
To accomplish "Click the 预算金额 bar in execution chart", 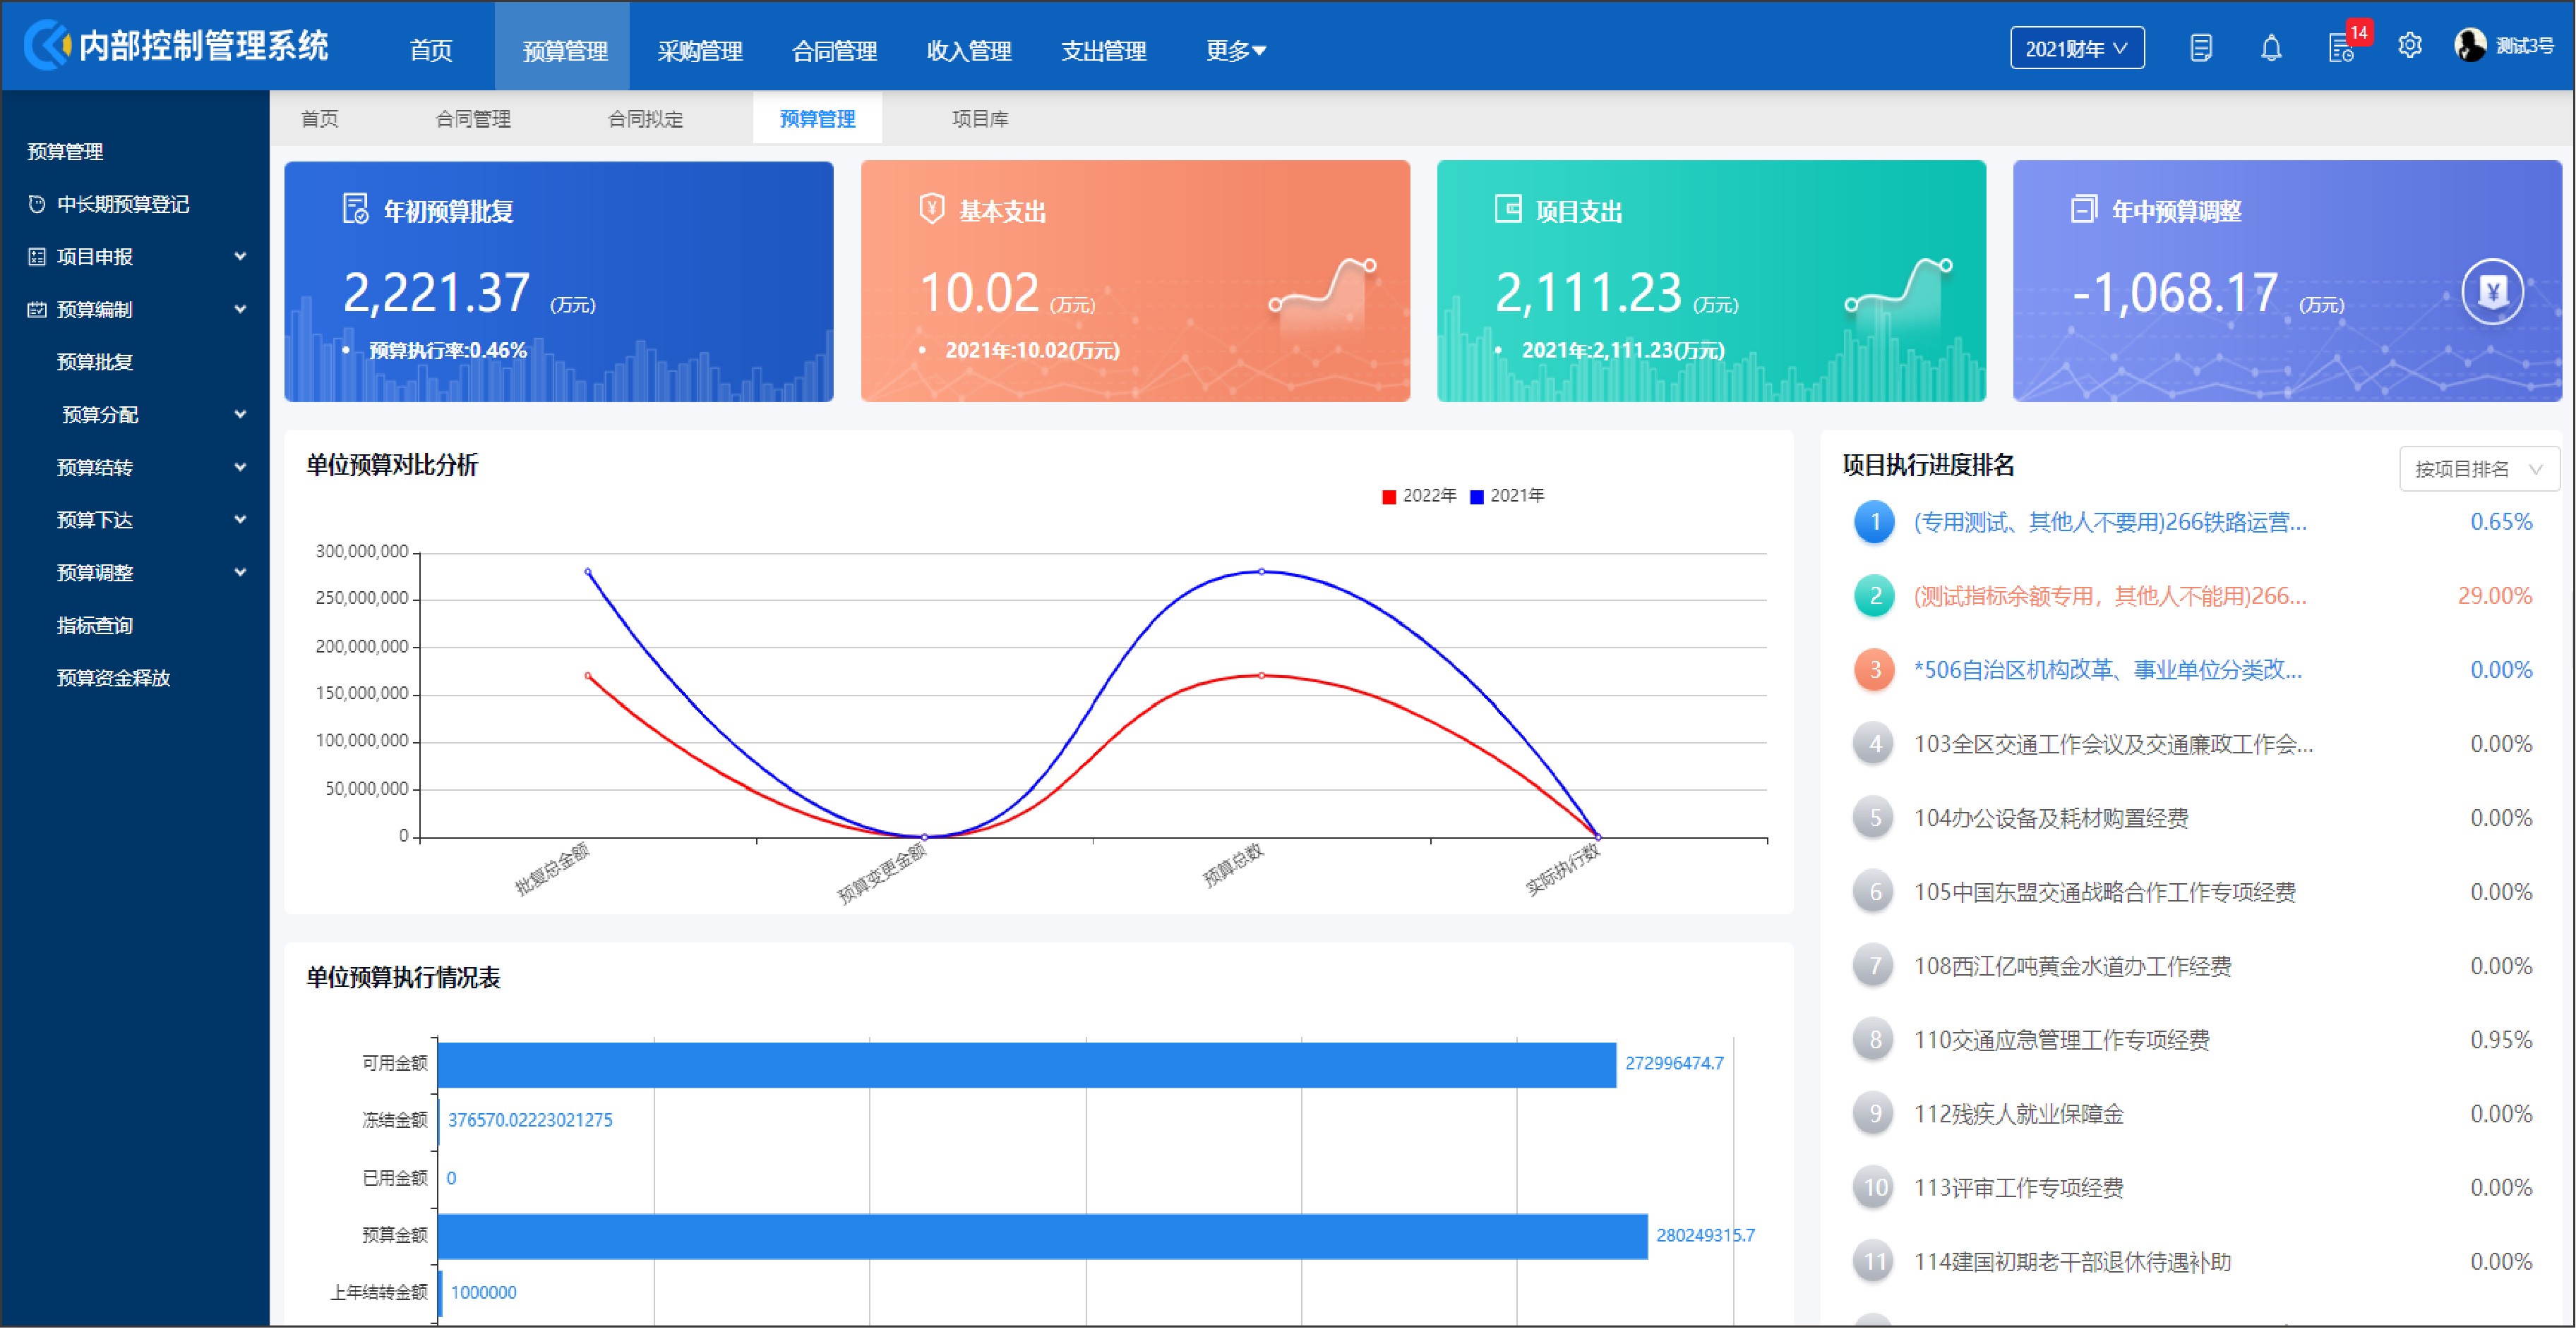I will point(1042,1236).
